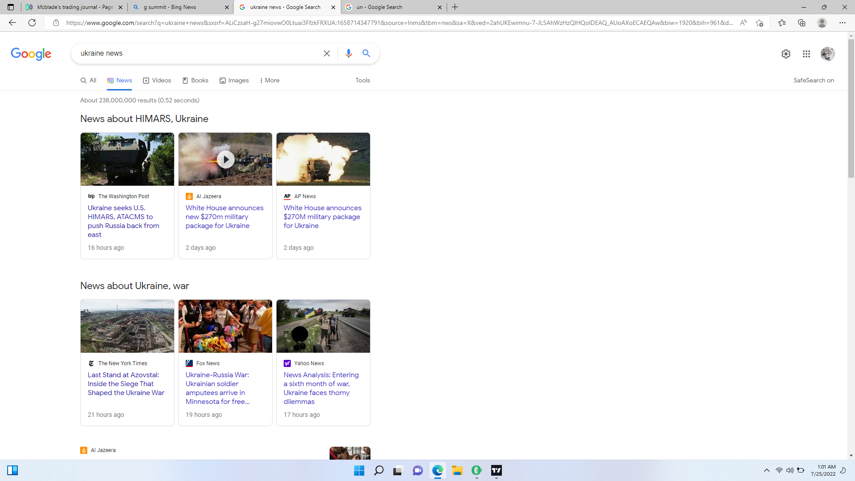This screenshot has width=855, height=481.
Task: Open Google apps grid menu
Action: (806, 54)
